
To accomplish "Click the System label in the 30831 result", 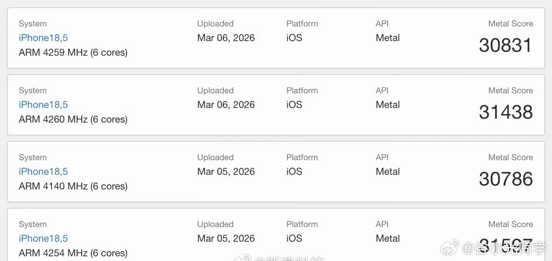I will (32, 24).
